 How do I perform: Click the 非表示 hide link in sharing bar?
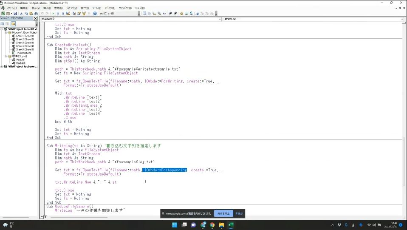239,213
